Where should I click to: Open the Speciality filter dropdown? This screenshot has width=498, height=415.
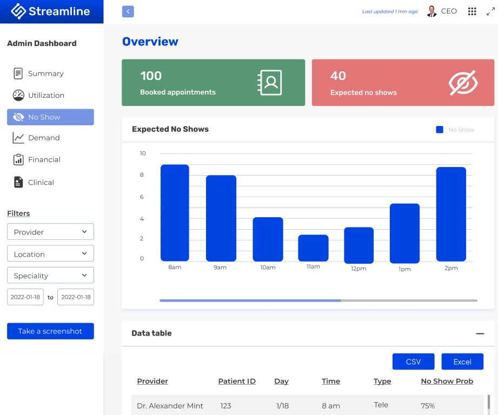tap(50, 275)
